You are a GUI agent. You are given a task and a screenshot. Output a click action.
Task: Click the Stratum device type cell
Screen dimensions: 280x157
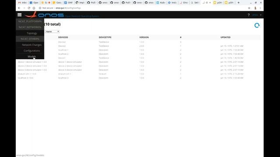pos(103,74)
